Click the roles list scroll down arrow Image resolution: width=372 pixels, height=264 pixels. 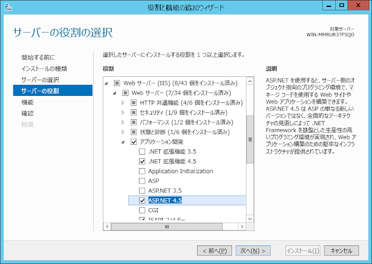pos(250,219)
